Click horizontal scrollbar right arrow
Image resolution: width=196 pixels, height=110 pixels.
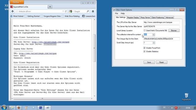[x=92, y=98]
